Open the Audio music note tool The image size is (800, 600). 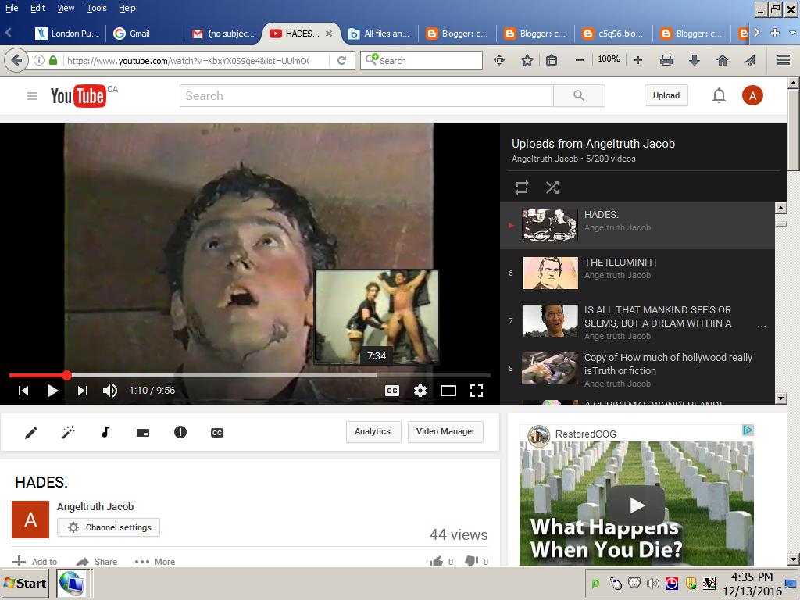point(105,432)
